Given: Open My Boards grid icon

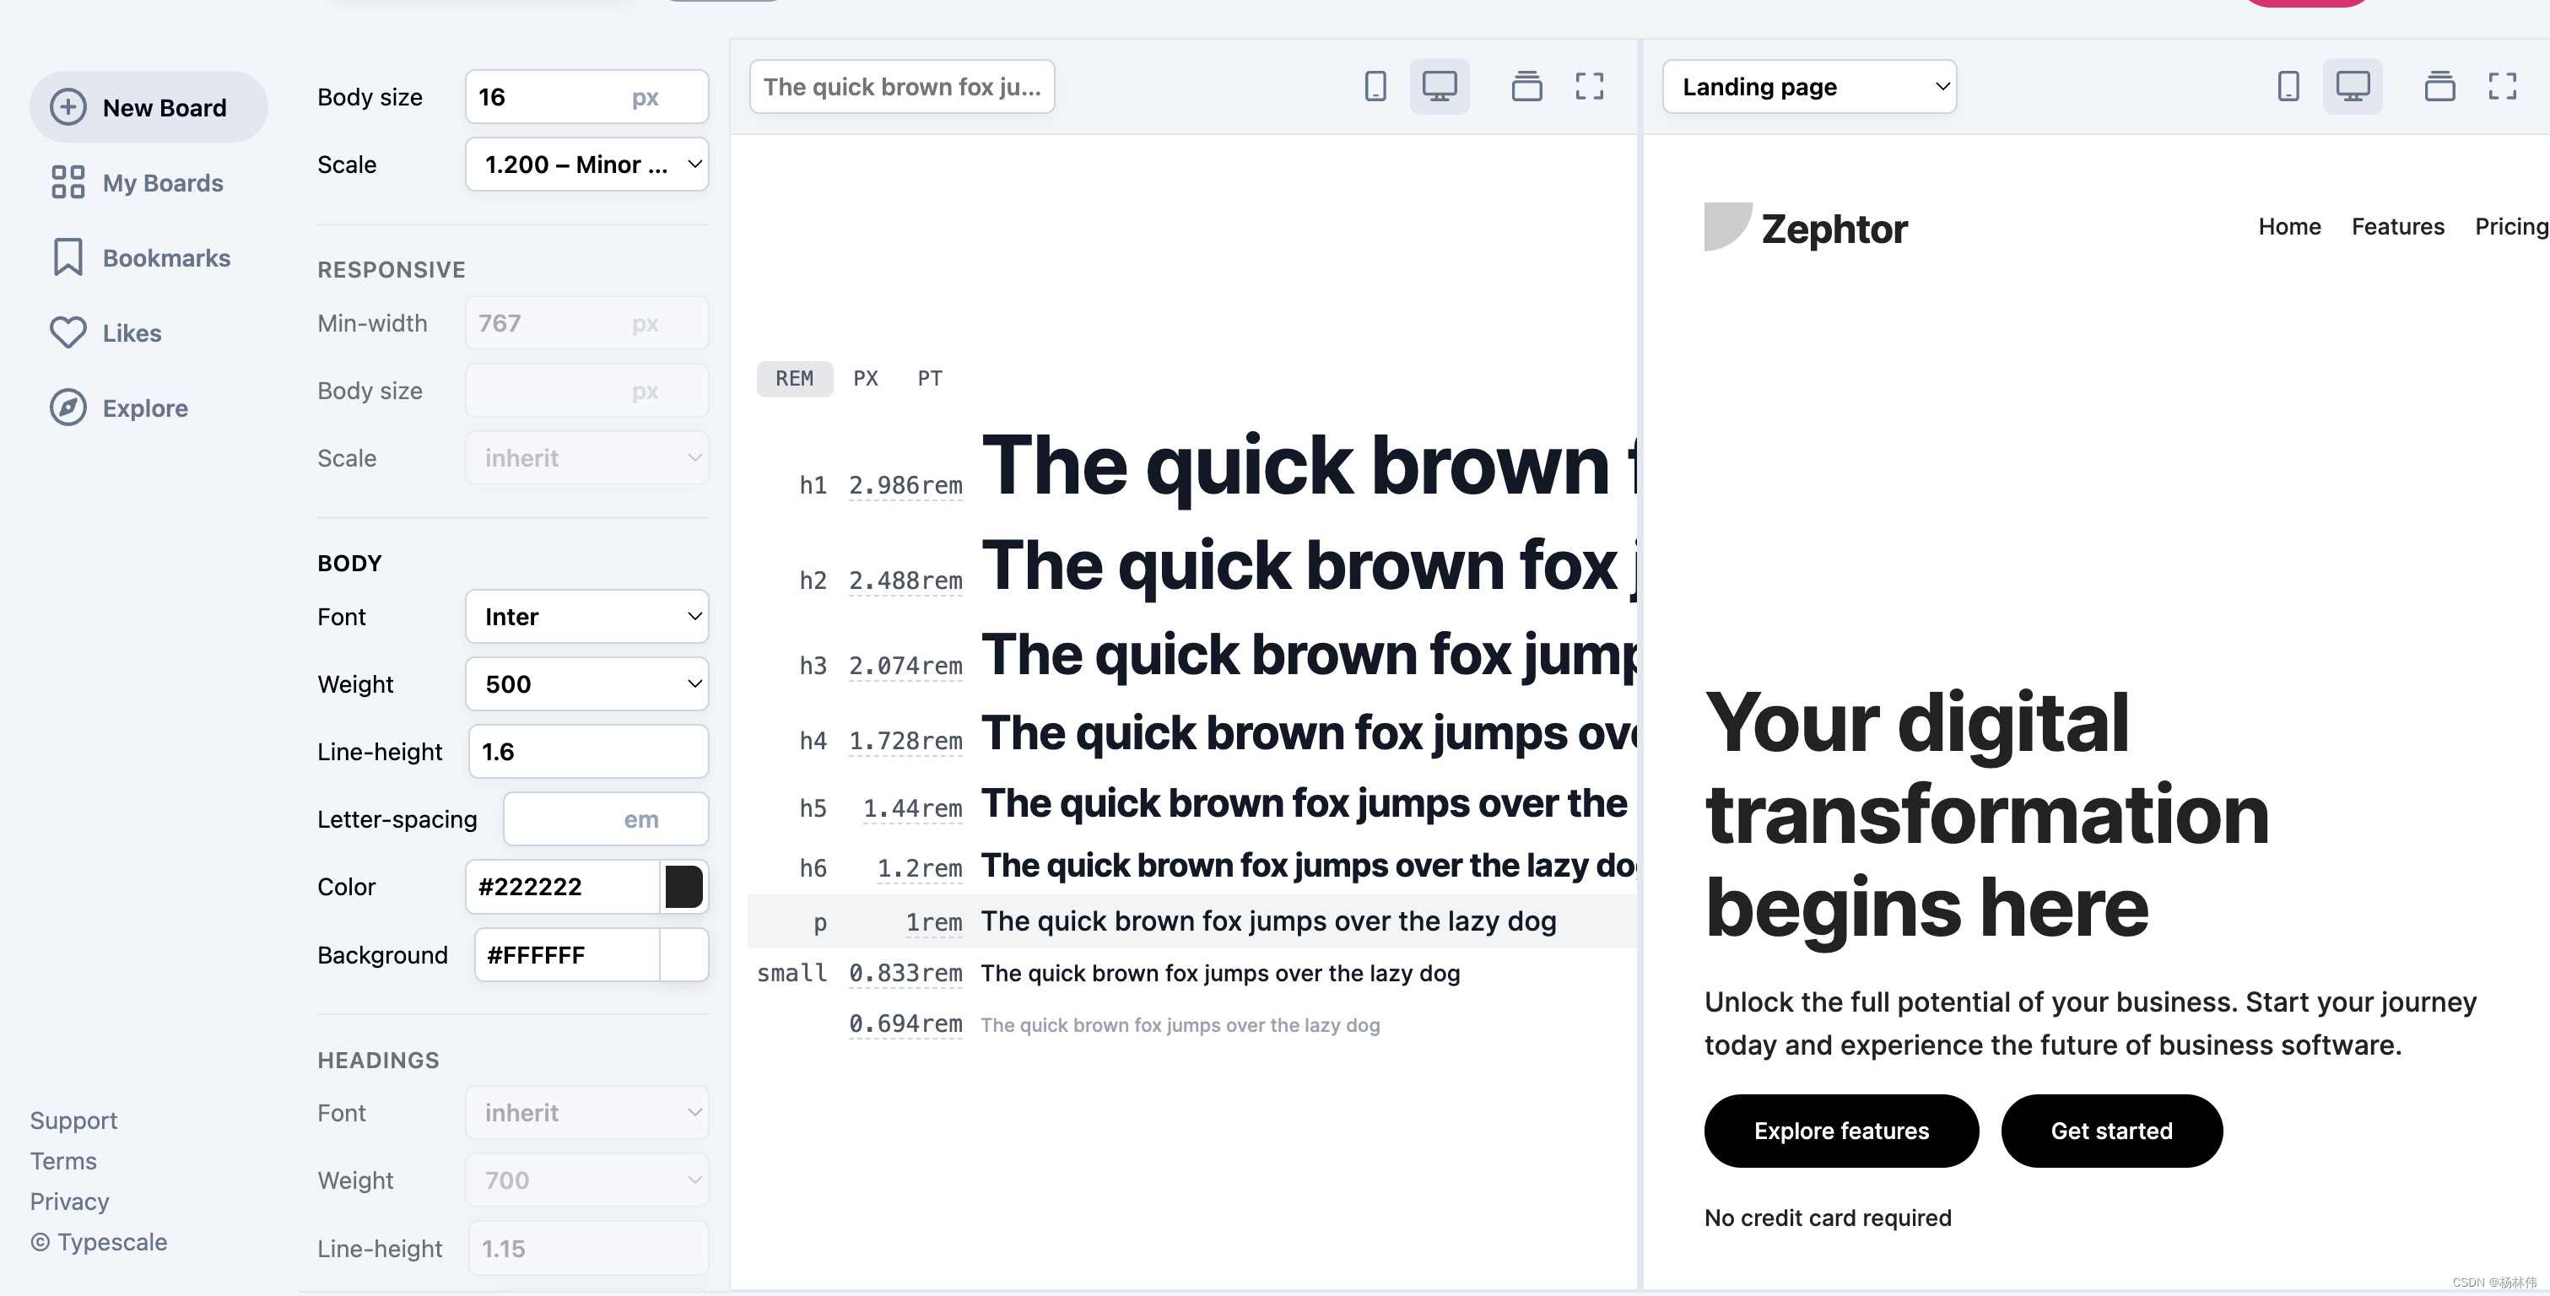Looking at the screenshot, I should click(x=68, y=182).
